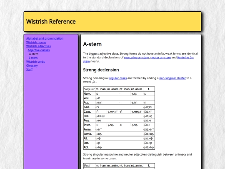Click the m. inan. header in Singular table
225x169 pixels.
pos(101,89)
